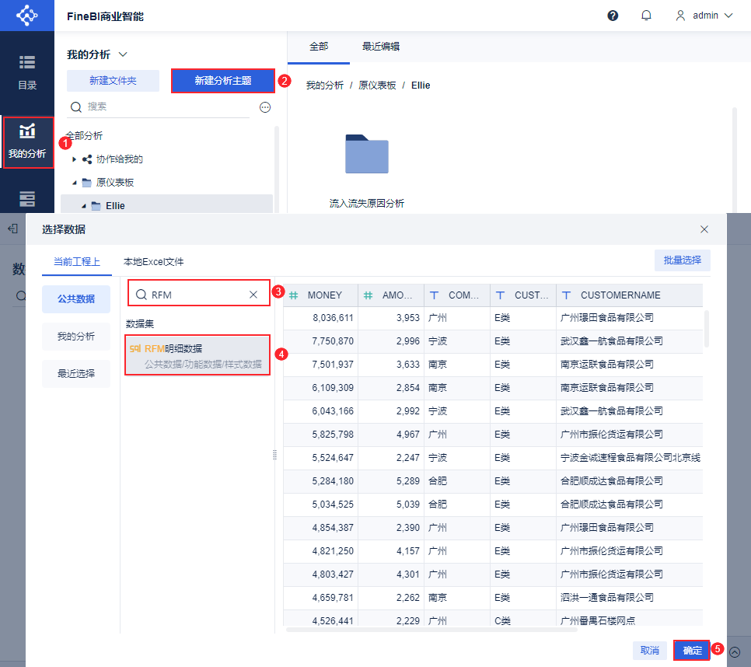Select 我的分析 source category in dialog
Image resolution: width=751 pixels, height=667 pixels.
point(76,337)
